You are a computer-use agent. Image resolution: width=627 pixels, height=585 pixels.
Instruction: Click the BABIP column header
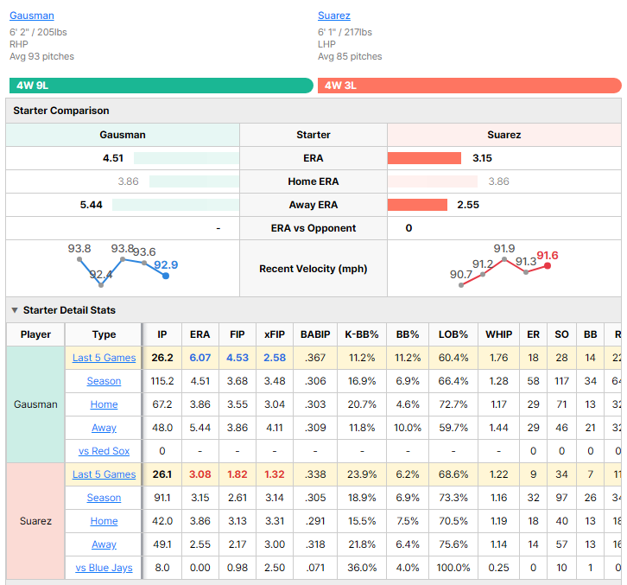(315, 334)
